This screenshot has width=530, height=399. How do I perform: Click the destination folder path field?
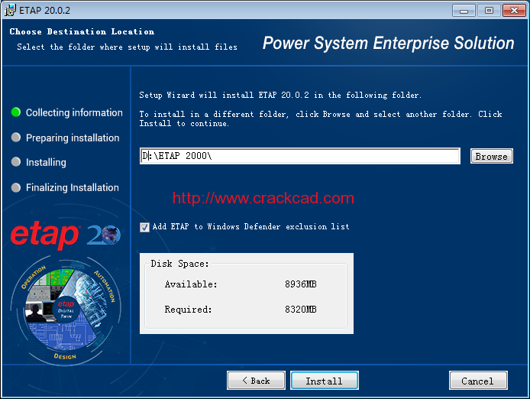click(x=300, y=156)
